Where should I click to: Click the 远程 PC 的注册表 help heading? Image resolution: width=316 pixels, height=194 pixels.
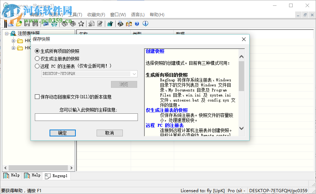[165, 126]
